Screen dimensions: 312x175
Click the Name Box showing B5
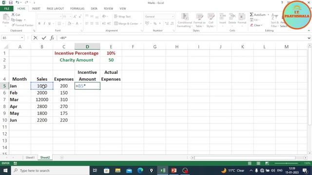point(10,38)
